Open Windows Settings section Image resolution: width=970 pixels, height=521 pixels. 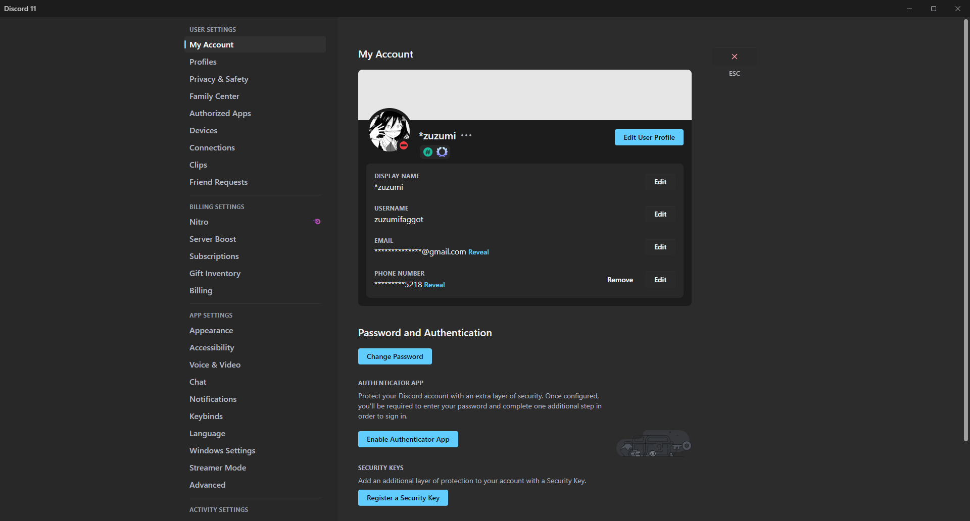click(x=255, y=450)
